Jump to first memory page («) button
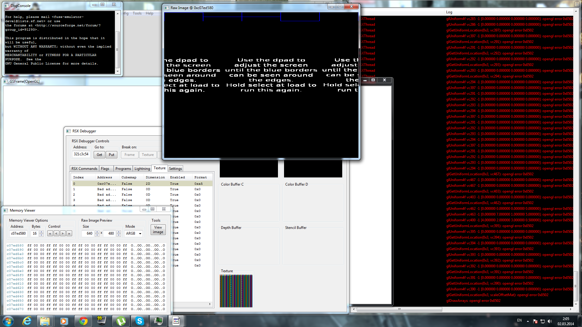 point(50,233)
